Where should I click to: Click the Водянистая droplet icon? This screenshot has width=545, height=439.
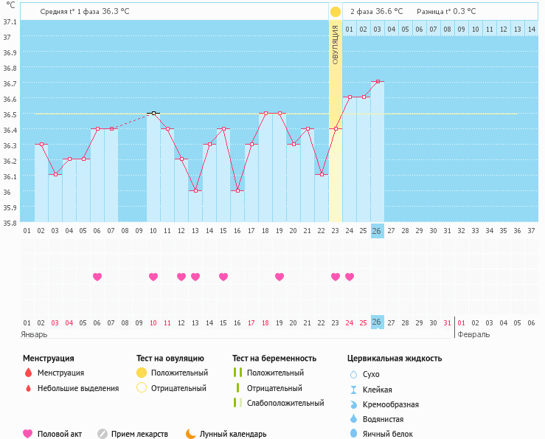point(353,419)
